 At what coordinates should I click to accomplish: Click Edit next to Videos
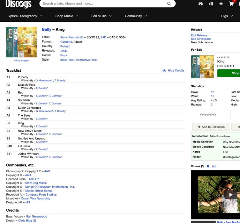click(x=214, y=166)
